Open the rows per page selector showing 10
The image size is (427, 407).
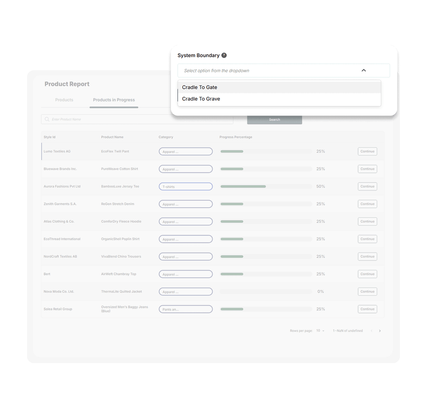coord(320,331)
